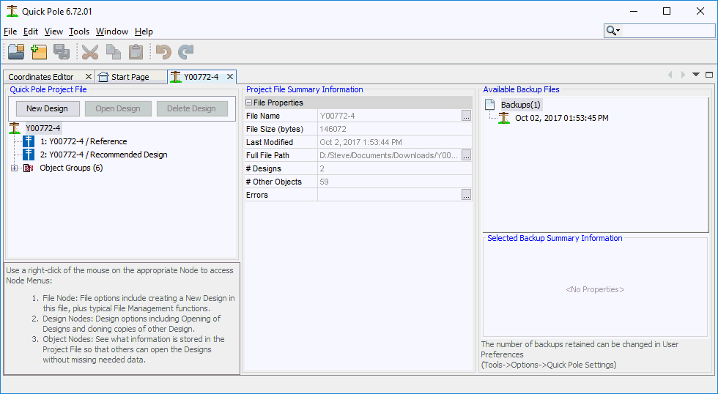Click the New Project toolbar icon
Screen dimensions: 718x394
click(39, 52)
